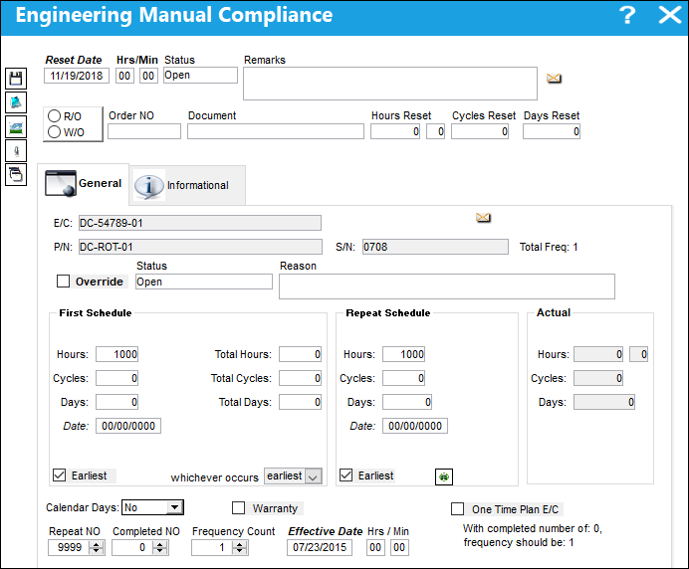Viewport: 689px width, 569px height.
Task: Click Repeat Schedule Date field
Action: 415,426
